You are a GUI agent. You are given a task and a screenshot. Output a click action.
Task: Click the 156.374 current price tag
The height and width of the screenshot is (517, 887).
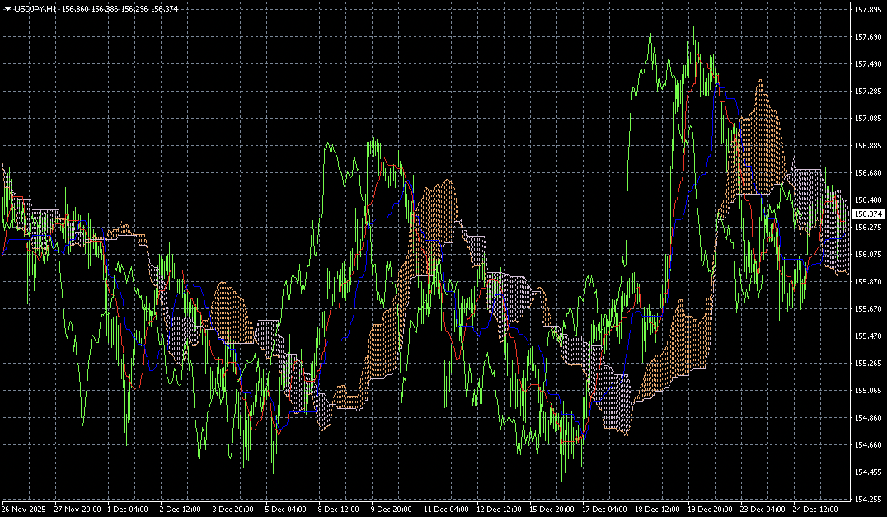click(x=868, y=214)
